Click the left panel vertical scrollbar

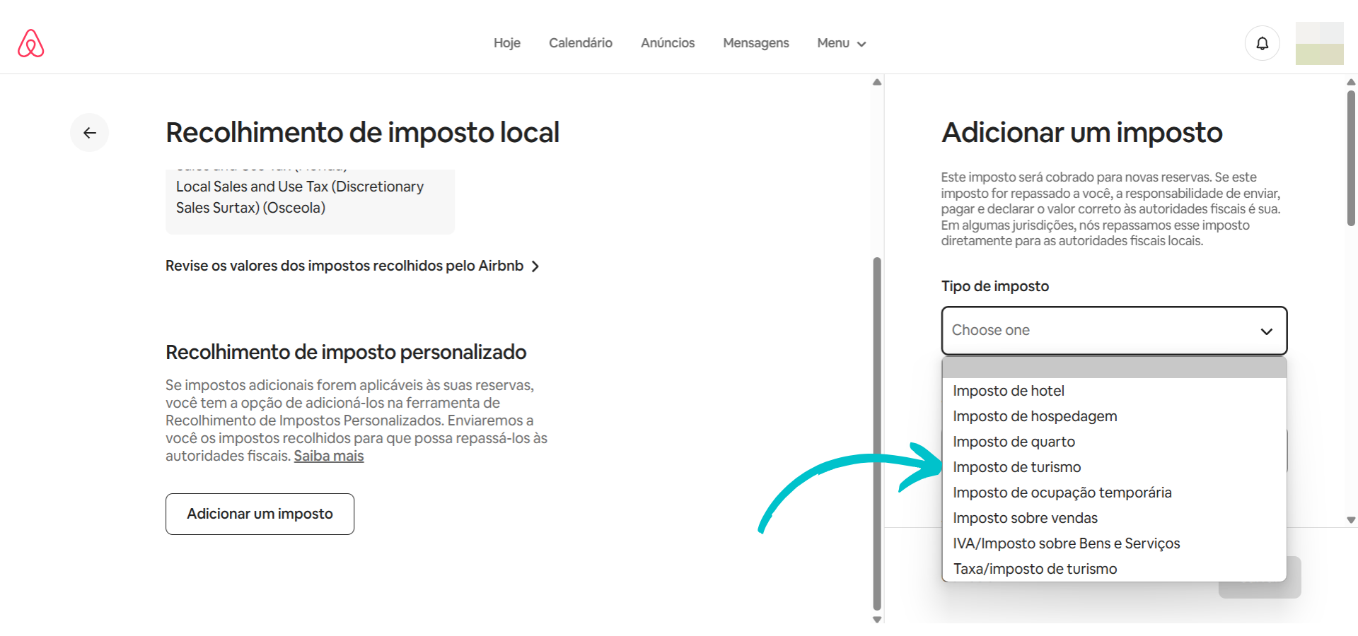(877, 431)
